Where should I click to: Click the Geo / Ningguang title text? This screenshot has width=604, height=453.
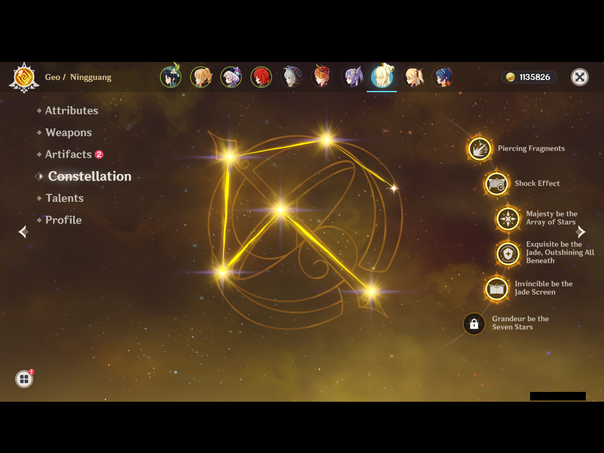click(x=78, y=77)
